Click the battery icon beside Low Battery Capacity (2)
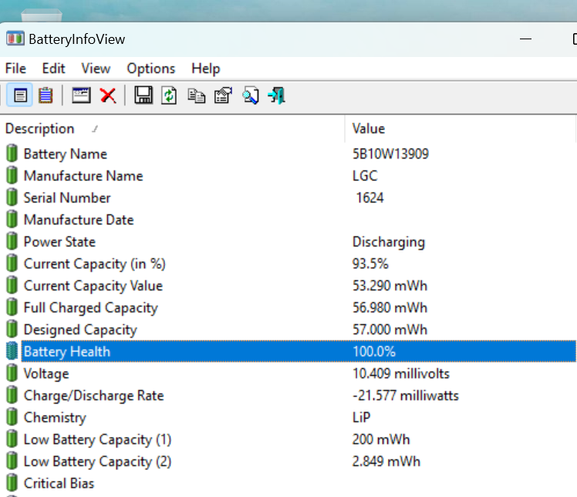The image size is (577, 497). (x=12, y=461)
